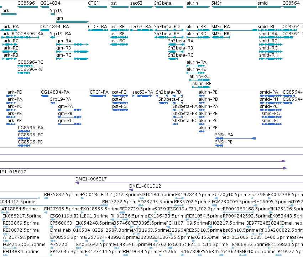Image resolution: width=303 pixels, height=257 pixels.
Task: Click EST label AT31779.5prime
Action: click(x=21, y=238)
